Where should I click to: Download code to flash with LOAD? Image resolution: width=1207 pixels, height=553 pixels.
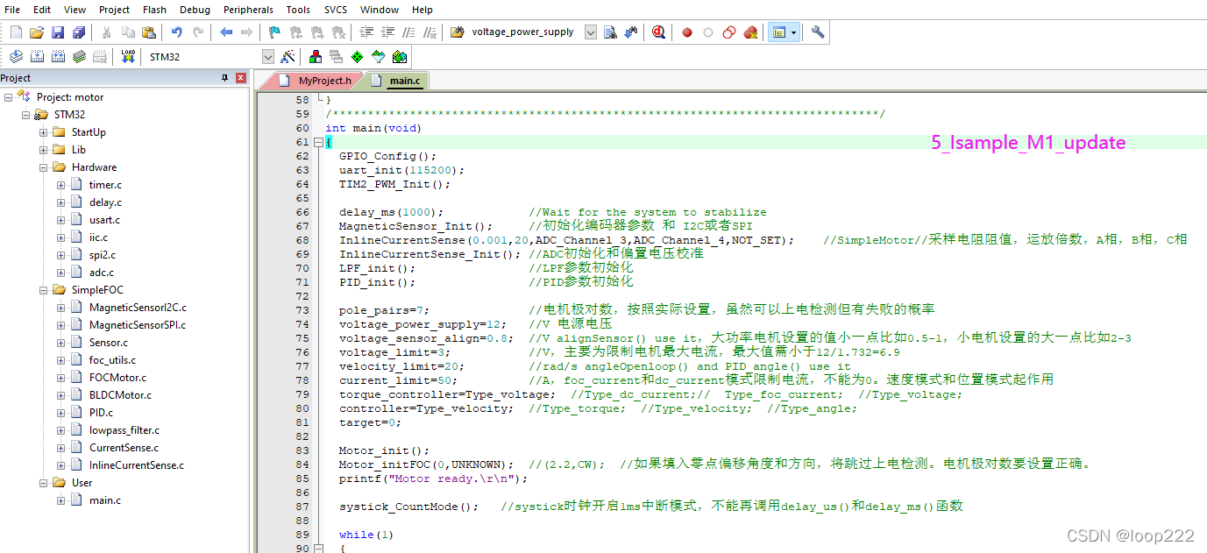(128, 57)
